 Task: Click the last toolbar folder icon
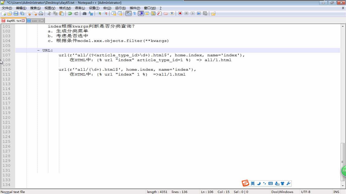pos(213,13)
